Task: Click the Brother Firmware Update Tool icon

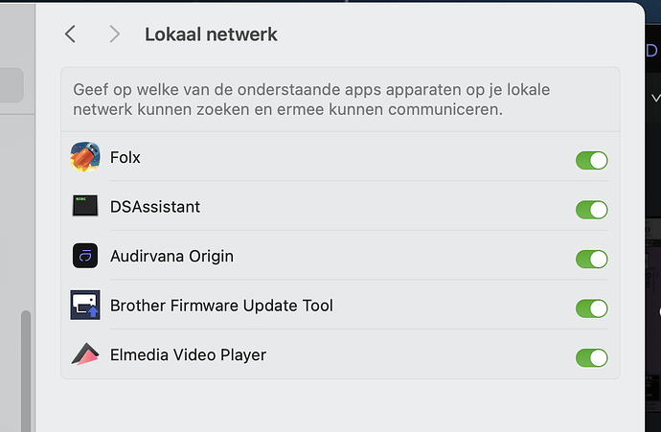Action: point(85,305)
